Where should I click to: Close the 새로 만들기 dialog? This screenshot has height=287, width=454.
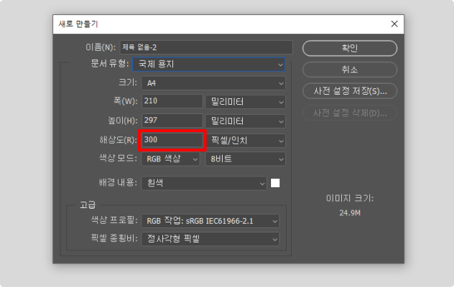(x=394, y=24)
